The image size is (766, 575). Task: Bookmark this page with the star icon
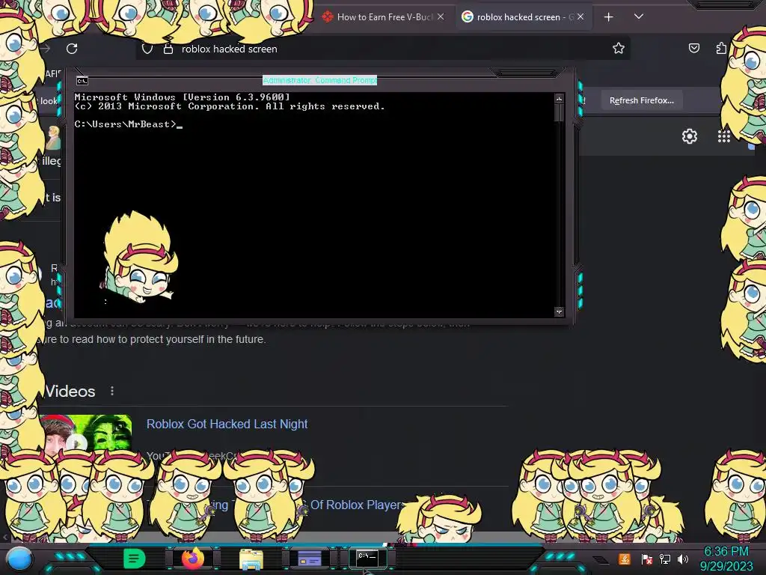pos(619,48)
